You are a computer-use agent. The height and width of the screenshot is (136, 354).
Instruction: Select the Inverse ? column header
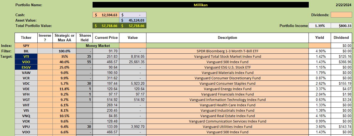coord(45,38)
